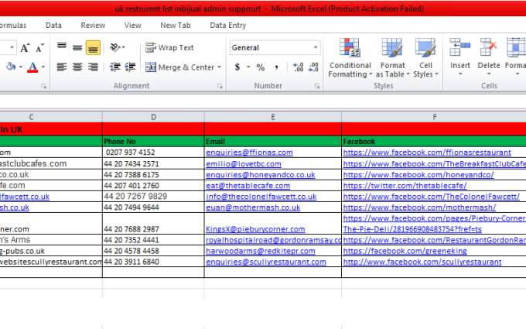Apply Accounting dollar number format

237,67
